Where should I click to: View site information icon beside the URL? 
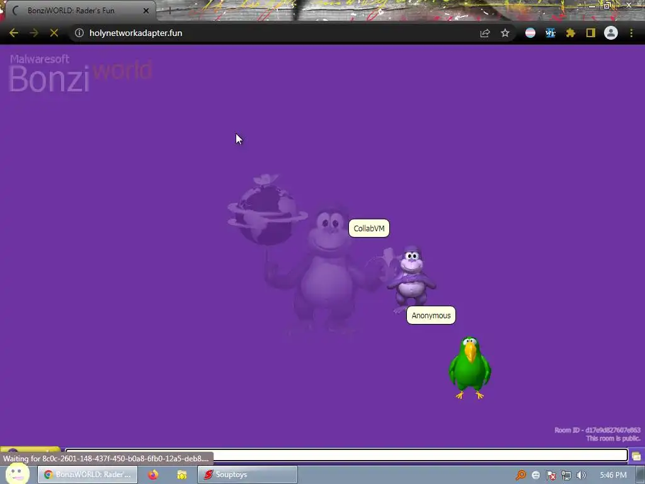point(79,33)
